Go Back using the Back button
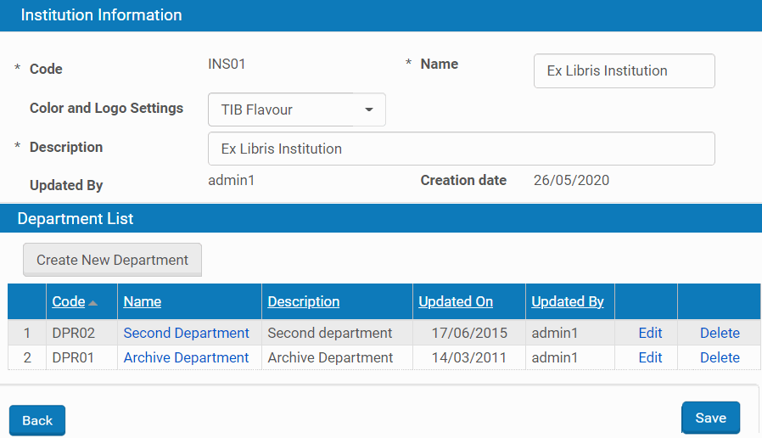762x438 pixels. pyautogui.click(x=37, y=420)
